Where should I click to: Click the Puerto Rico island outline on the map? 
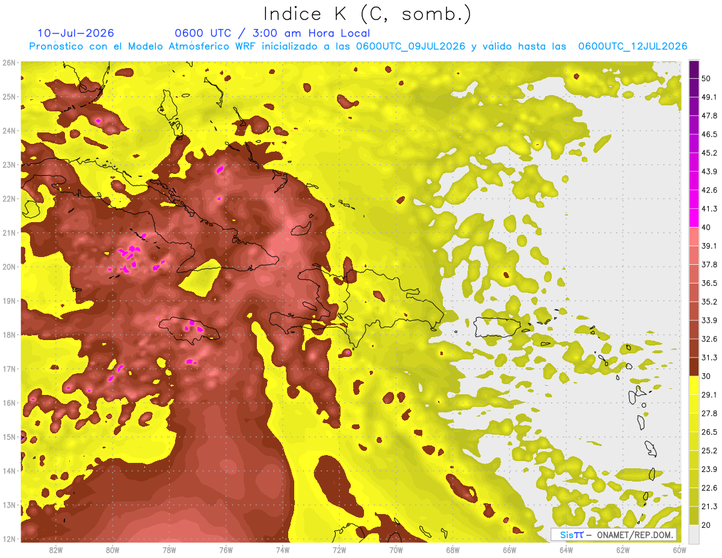click(496, 327)
